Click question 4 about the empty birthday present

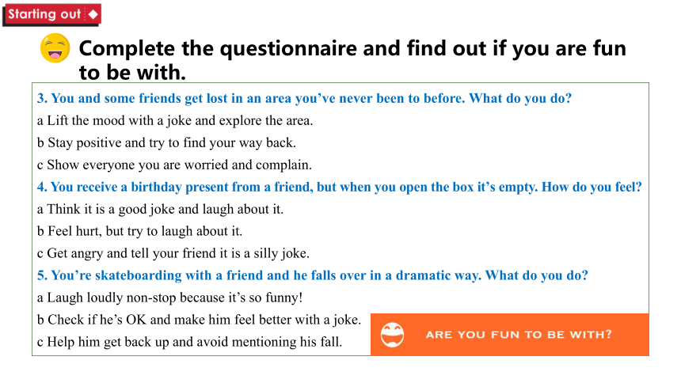(x=339, y=187)
